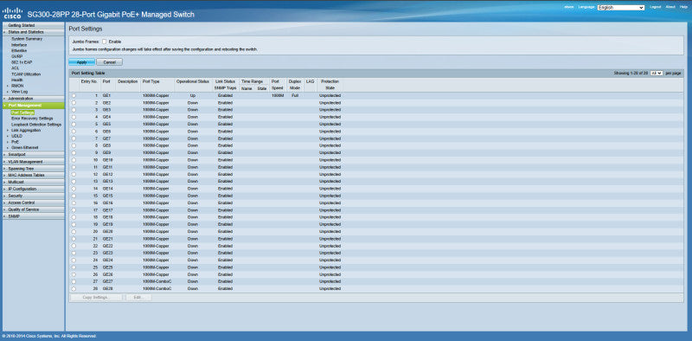Image resolution: width=692 pixels, height=341 pixels.
Task: Click the 'GE18' port cell
Action: click(107, 217)
